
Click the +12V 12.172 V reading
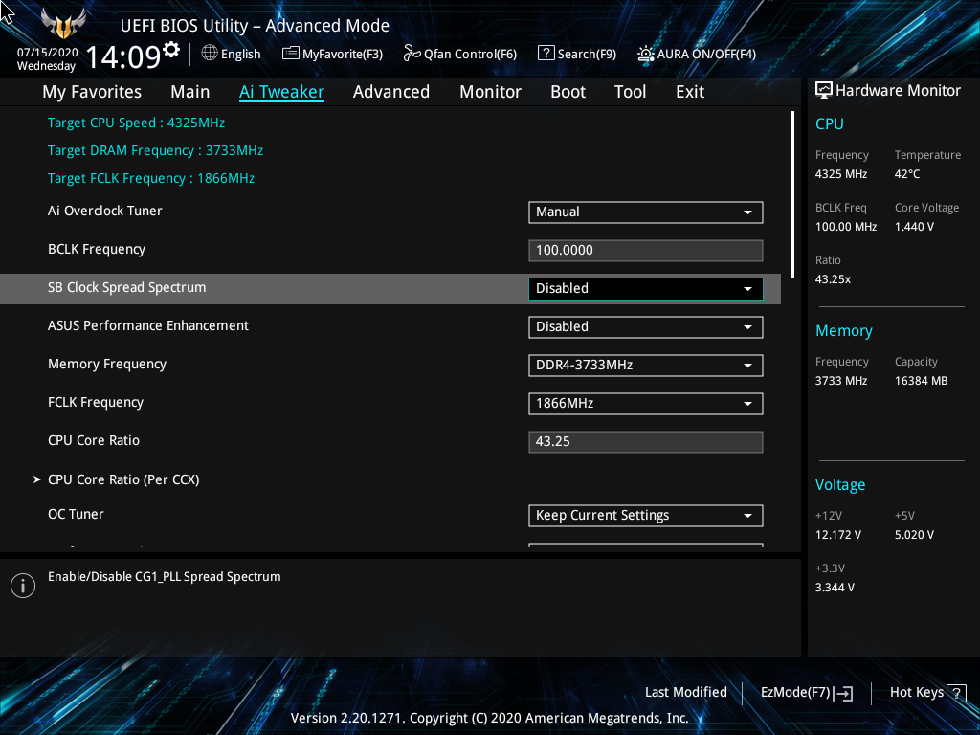click(838, 535)
